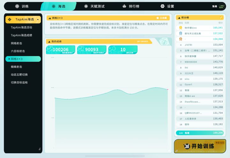The height and width of the screenshot is (158, 230).
Task: Select leaderboard row for メATRI
Action: 200,45
